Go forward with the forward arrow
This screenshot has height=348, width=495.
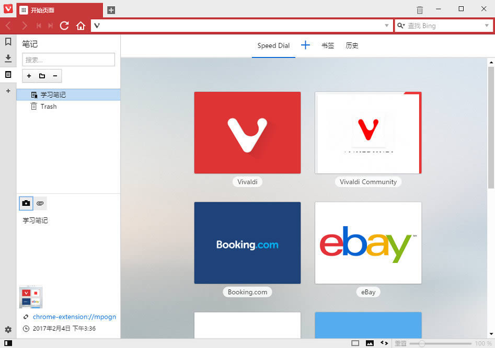click(25, 26)
